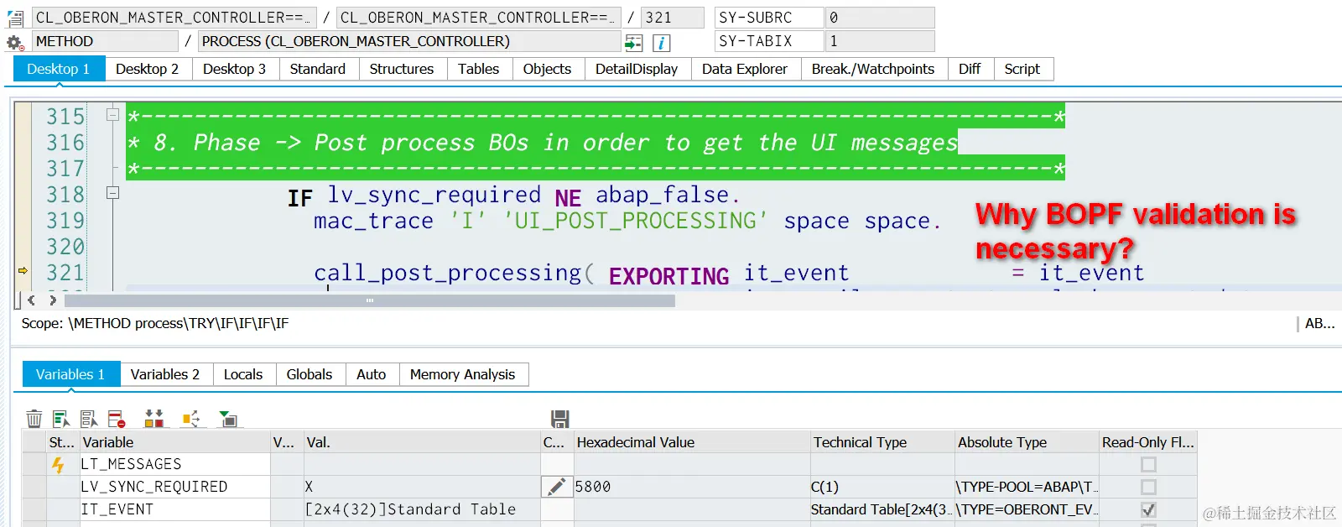Click the SY-TABIX value field

(880, 41)
